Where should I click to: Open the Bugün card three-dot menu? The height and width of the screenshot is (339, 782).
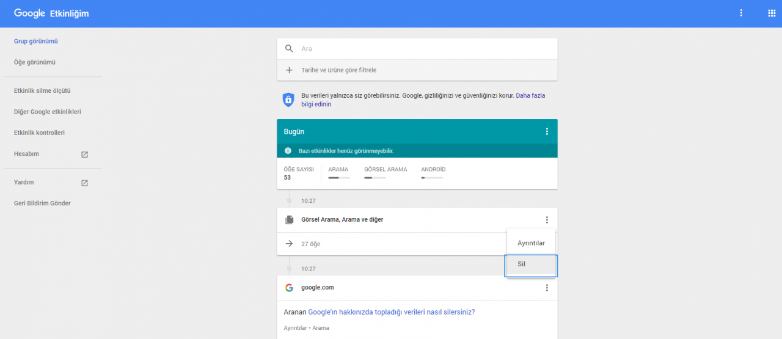click(547, 131)
